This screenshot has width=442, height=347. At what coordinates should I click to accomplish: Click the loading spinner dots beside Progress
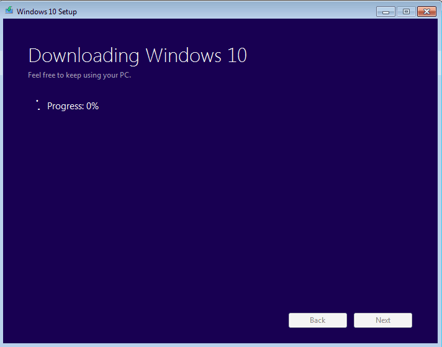pos(38,105)
